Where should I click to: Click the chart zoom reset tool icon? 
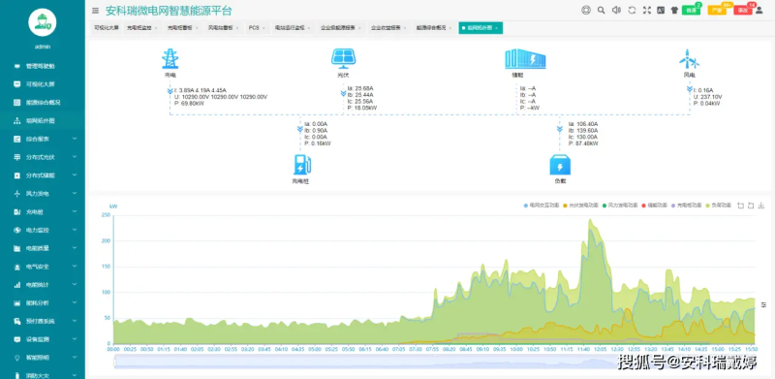click(x=751, y=205)
